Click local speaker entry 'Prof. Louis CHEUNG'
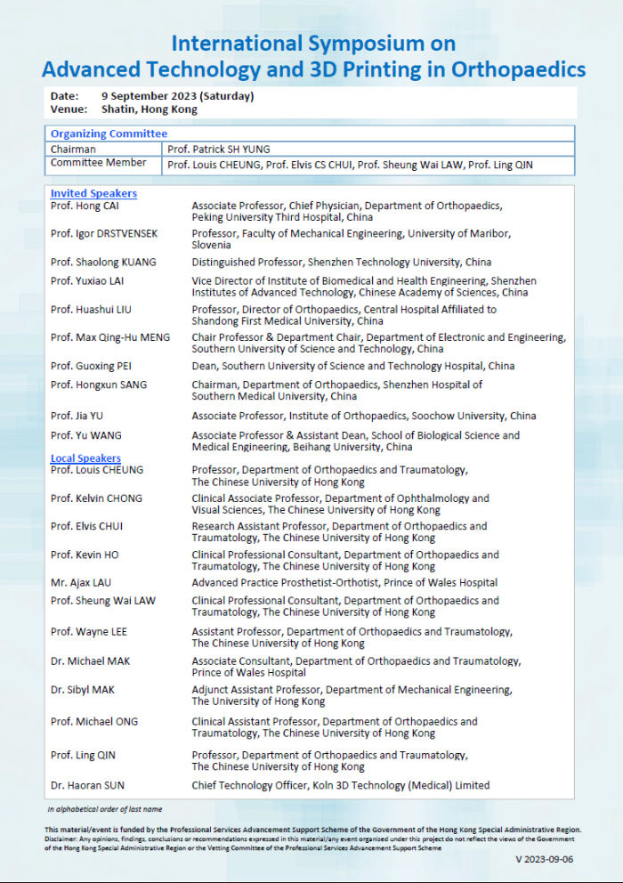623x883 pixels. [x=97, y=470]
